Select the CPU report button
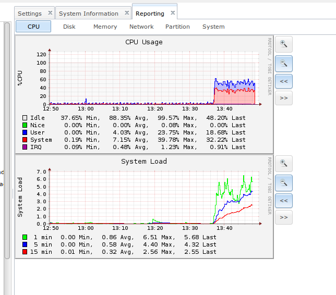The width and height of the screenshot is (336, 295). (33, 27)
